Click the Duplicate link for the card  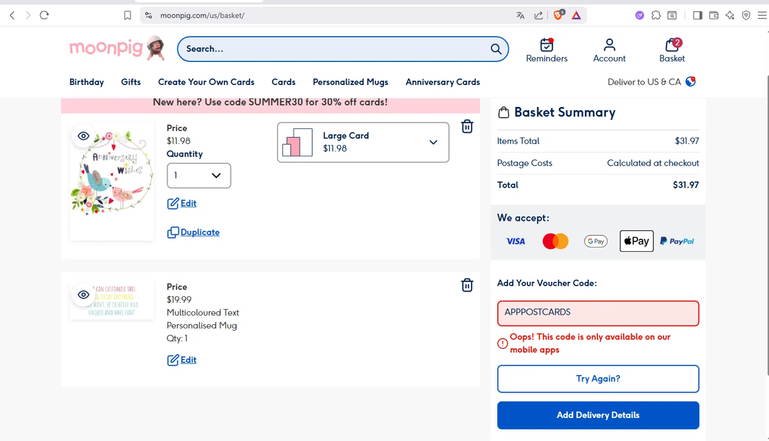tap(199, 232)
